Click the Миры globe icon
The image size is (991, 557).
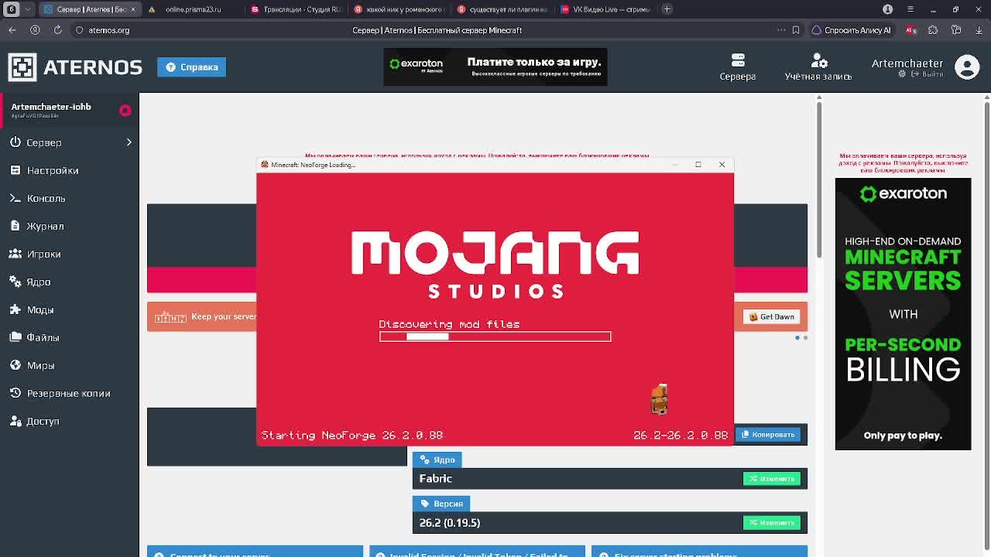15,365
